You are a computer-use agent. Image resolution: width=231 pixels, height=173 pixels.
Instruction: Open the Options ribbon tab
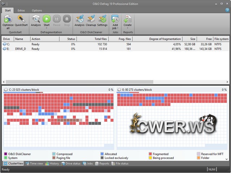click(37, 10)
